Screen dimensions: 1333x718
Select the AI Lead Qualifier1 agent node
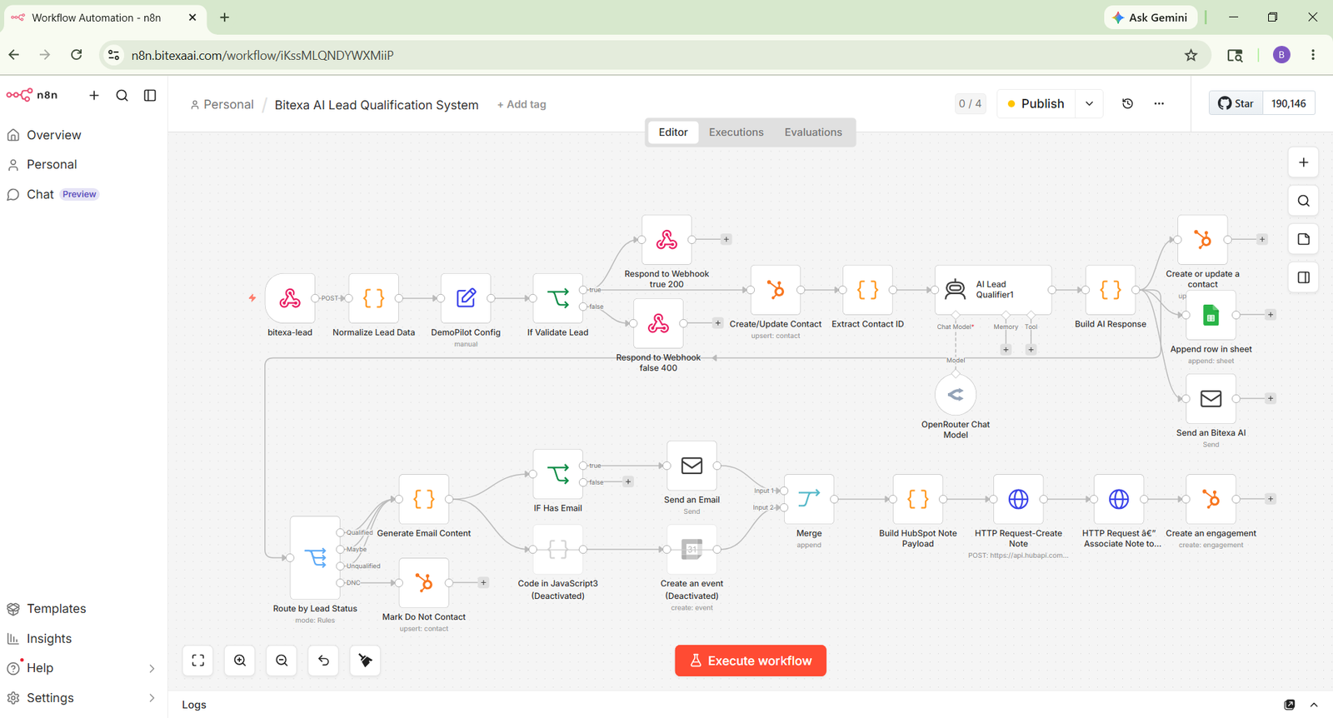point(993,290)
